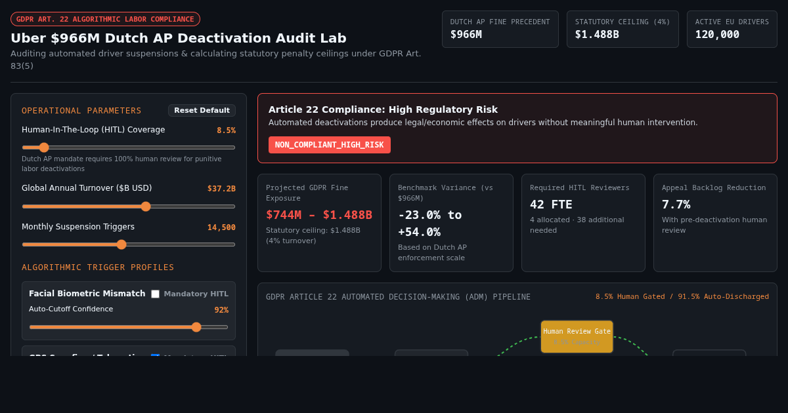Click the "-23.0% to" variance text

click(x=429, y=215)
